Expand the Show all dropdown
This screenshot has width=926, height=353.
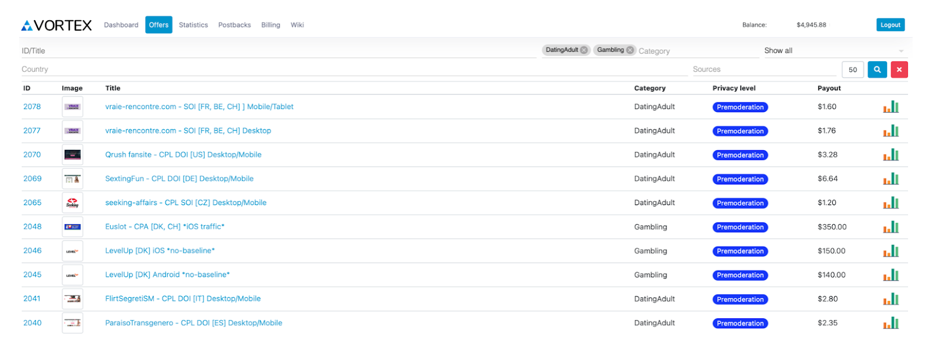click(x=833, y=51)
